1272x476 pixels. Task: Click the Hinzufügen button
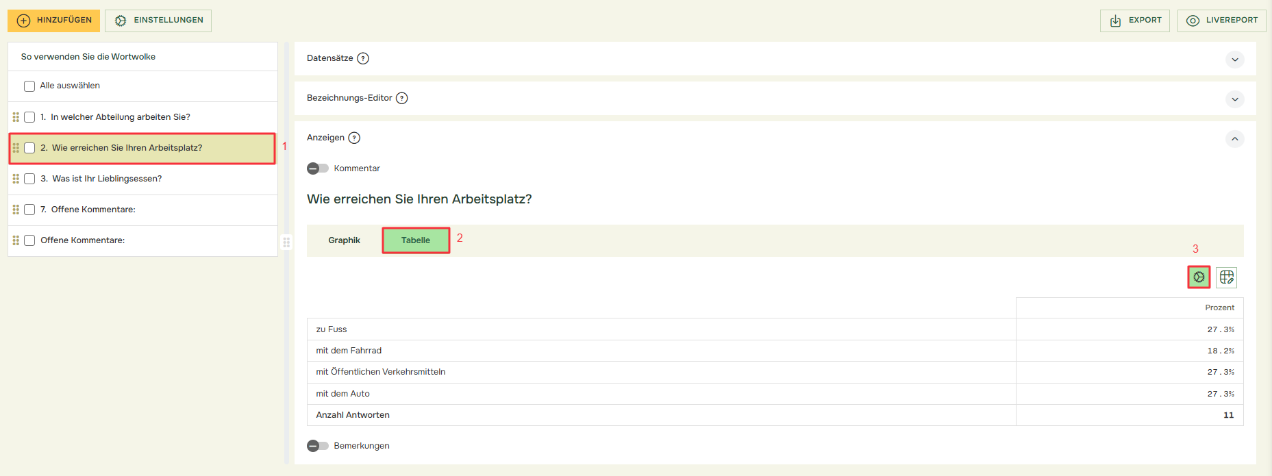(x=54, y=21)
